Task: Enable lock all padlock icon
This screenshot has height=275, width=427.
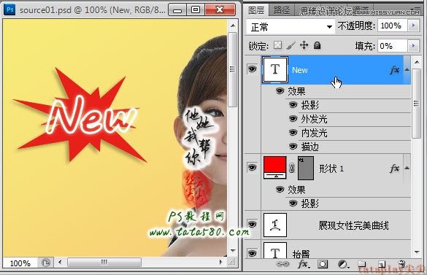Action: pyautogui.click(x=317, y=45)
